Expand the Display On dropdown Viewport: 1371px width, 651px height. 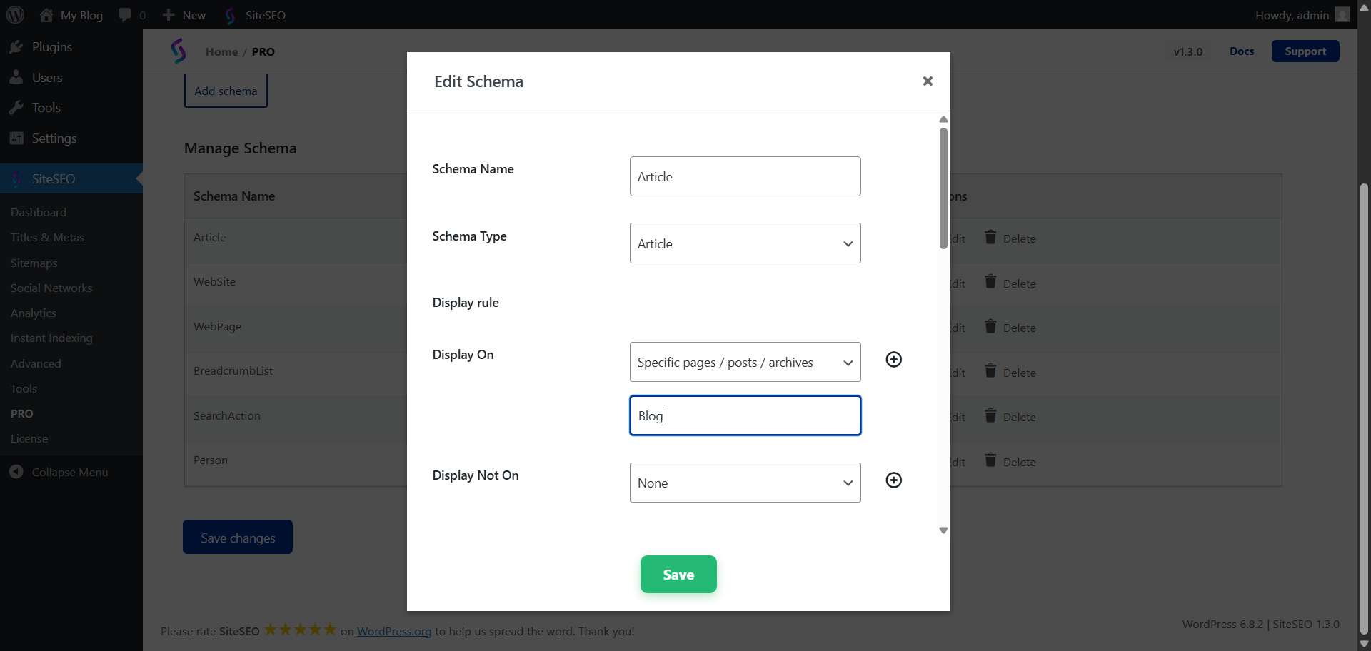tap(745, 362)
